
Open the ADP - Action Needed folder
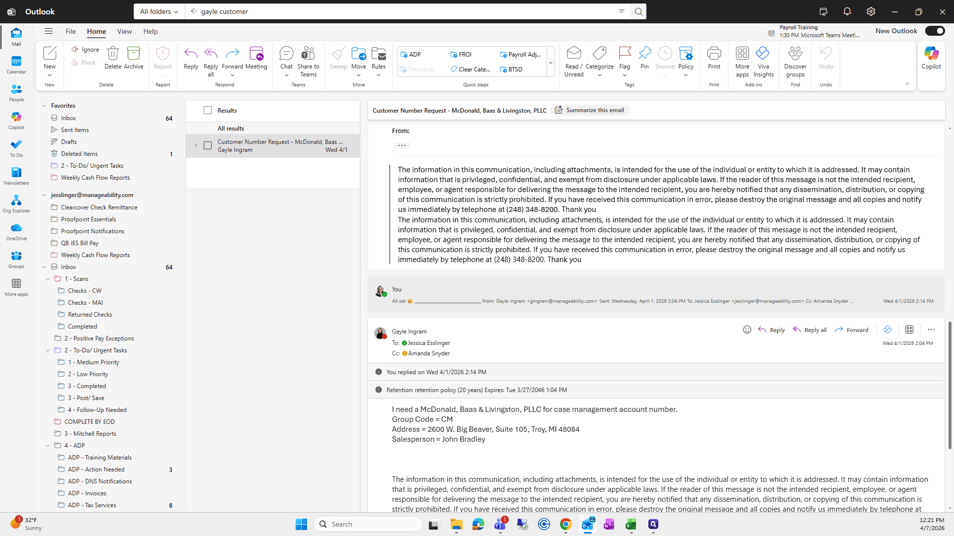[x=96, y=469]
